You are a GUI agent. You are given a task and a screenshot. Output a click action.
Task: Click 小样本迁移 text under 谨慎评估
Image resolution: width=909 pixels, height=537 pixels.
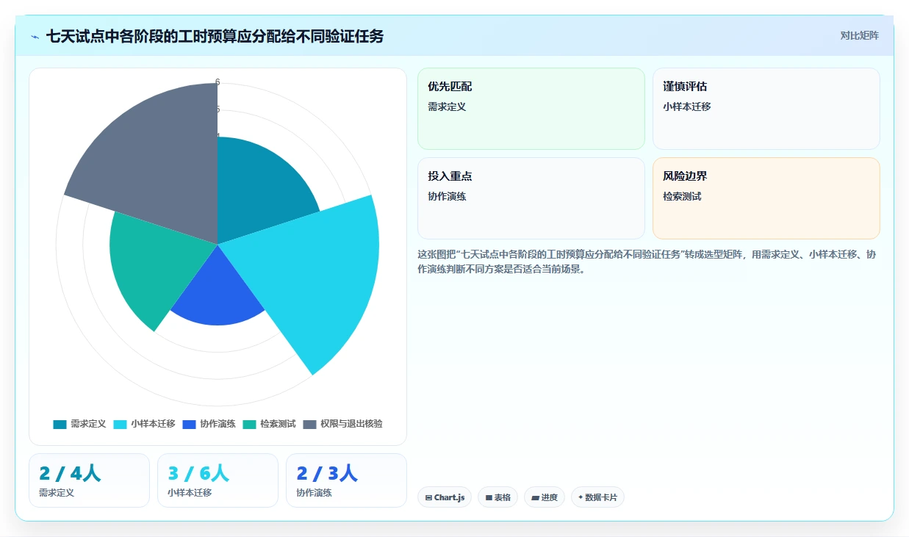coord(687,107)
